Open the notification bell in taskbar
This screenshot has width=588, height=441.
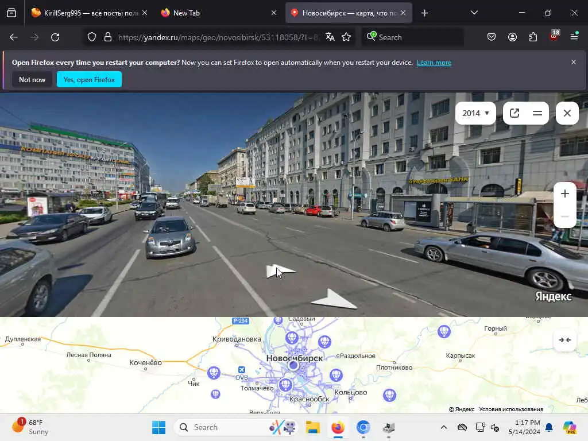pos(549,427)
